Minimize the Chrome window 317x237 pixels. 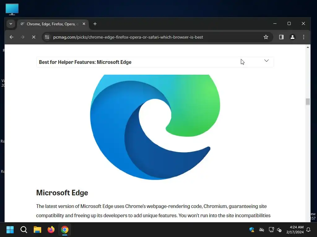pos(275,23)
